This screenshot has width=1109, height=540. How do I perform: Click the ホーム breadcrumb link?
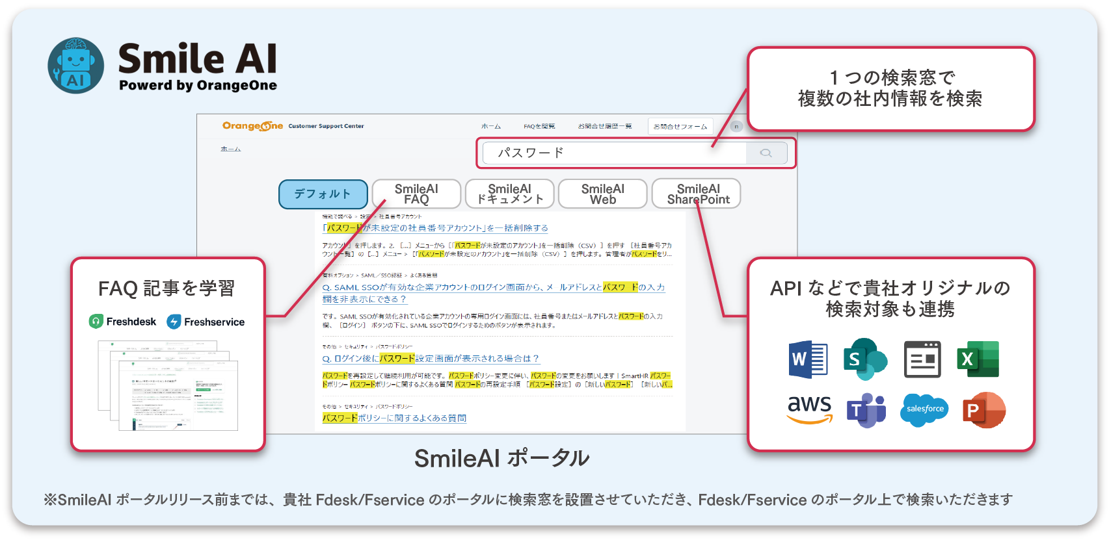coord(230,149)
